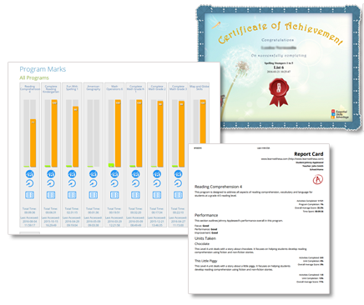Click the orange score bar for Reading Comprehension 4
Screen dimensions: 364x305
coord(33,143)
